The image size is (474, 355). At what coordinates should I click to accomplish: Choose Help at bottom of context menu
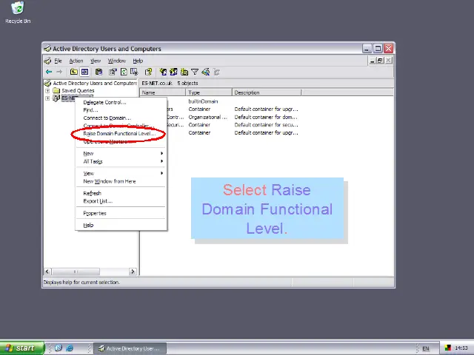(121, 225)
